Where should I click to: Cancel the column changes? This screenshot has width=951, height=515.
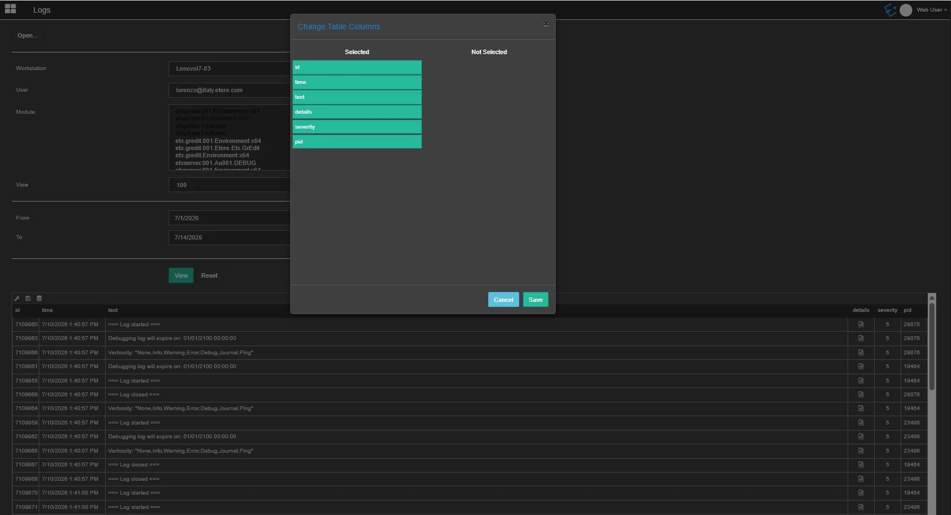coord(503,300)
